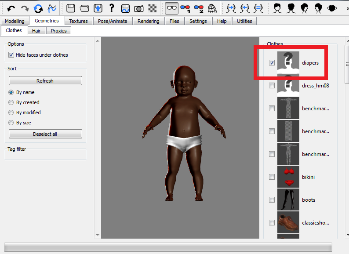Open the Pose/Animate tab

[x=113, y=21]
